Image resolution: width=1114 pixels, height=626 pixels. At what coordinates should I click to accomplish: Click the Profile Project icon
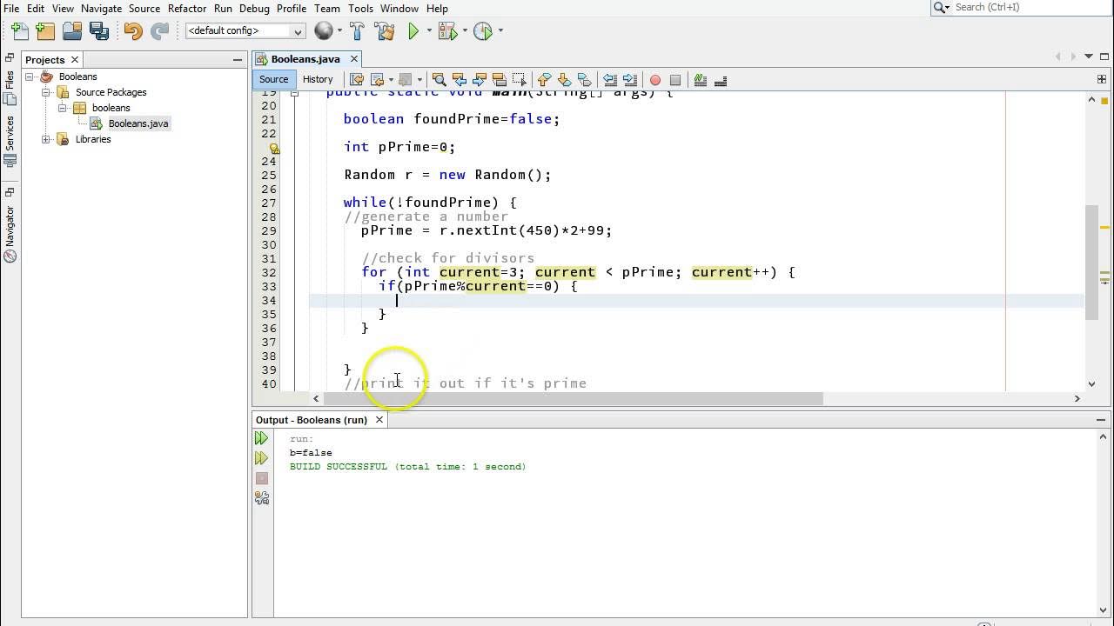point(483,31)
